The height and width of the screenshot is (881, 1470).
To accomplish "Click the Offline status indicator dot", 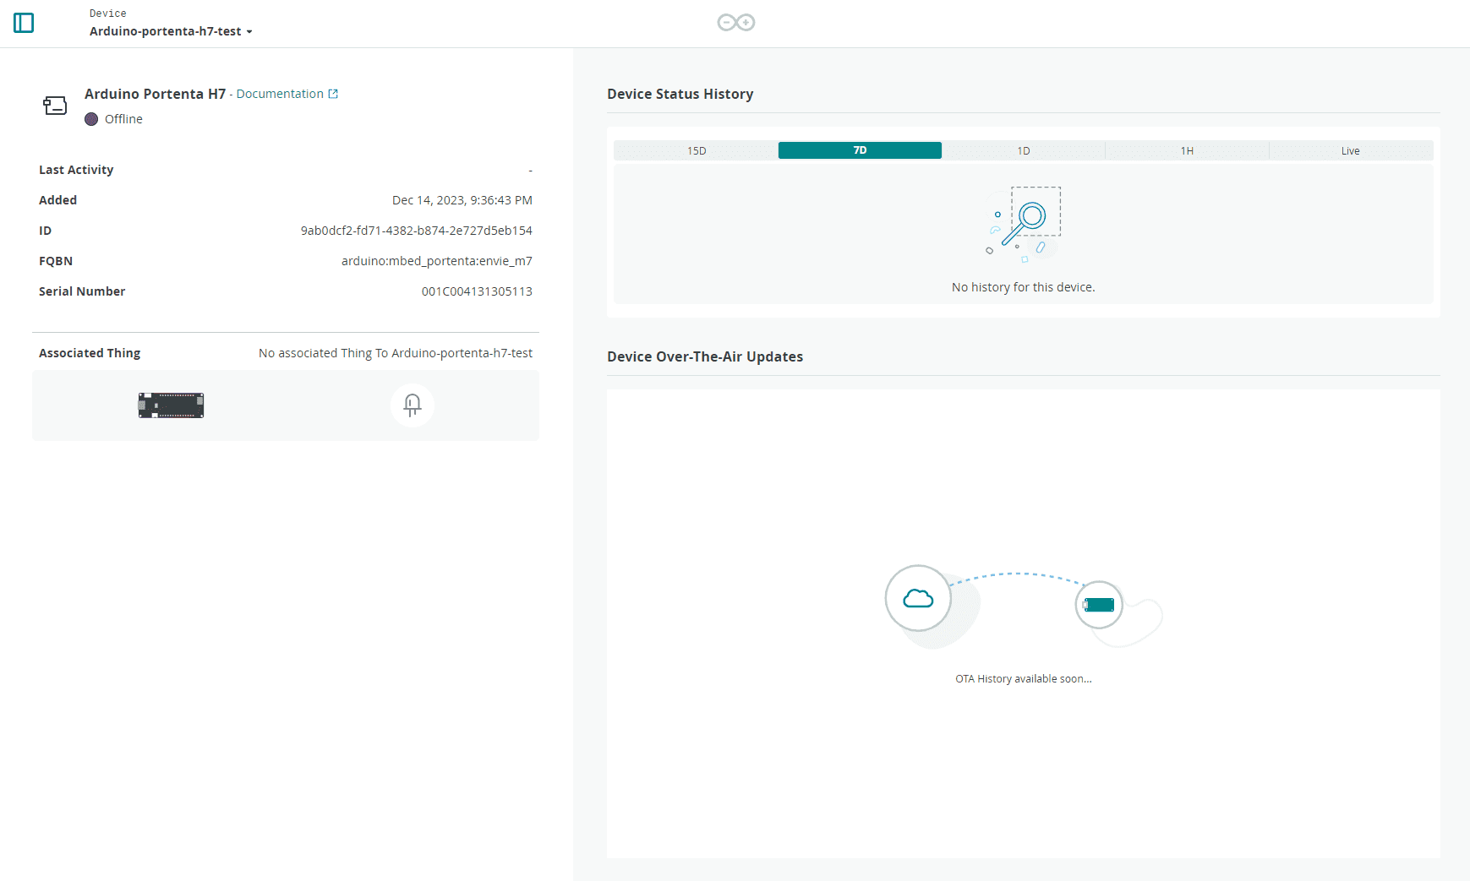I will coord(91,119).
